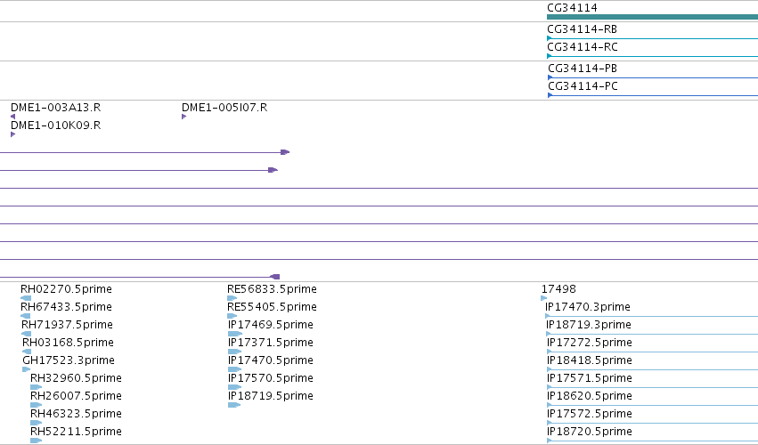Click the arrow glyph under IP17570.5prime
The image size is (758, 445).
[235, 387]
